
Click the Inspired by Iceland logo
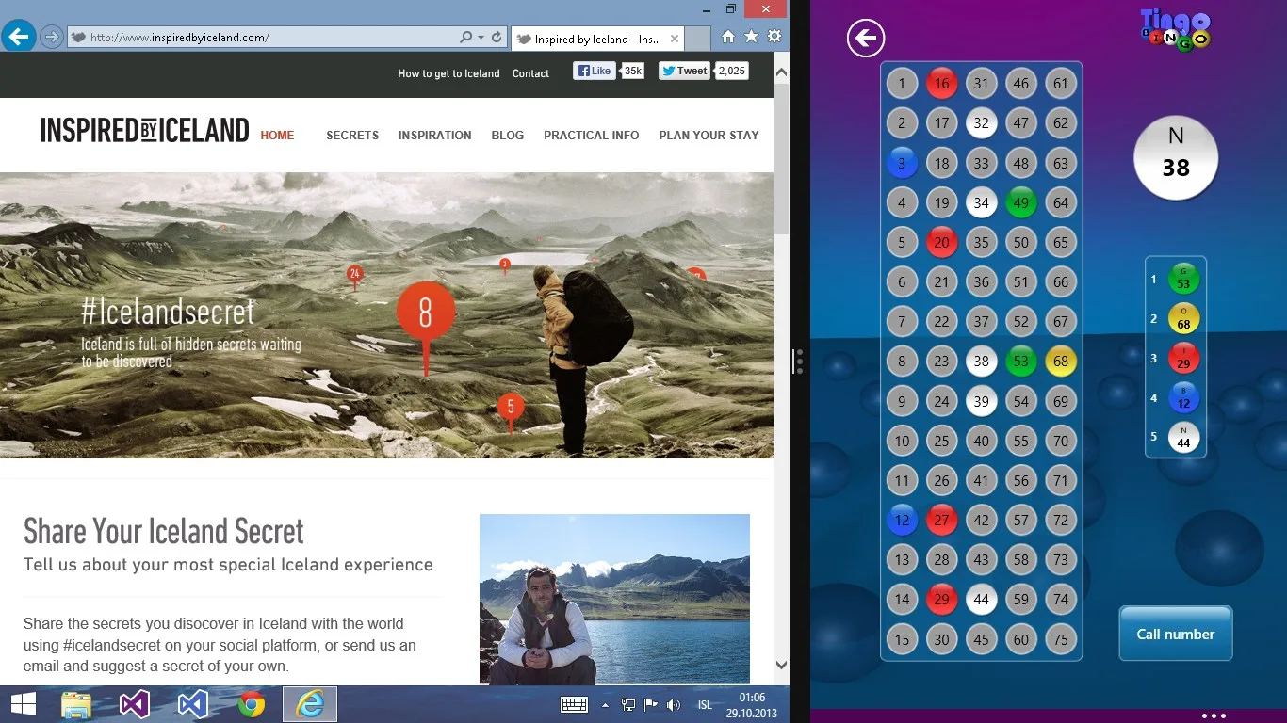tap(145, 131)
